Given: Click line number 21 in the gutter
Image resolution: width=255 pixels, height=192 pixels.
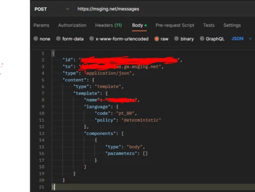Looking at the screenshot, I should coord(41,187).
